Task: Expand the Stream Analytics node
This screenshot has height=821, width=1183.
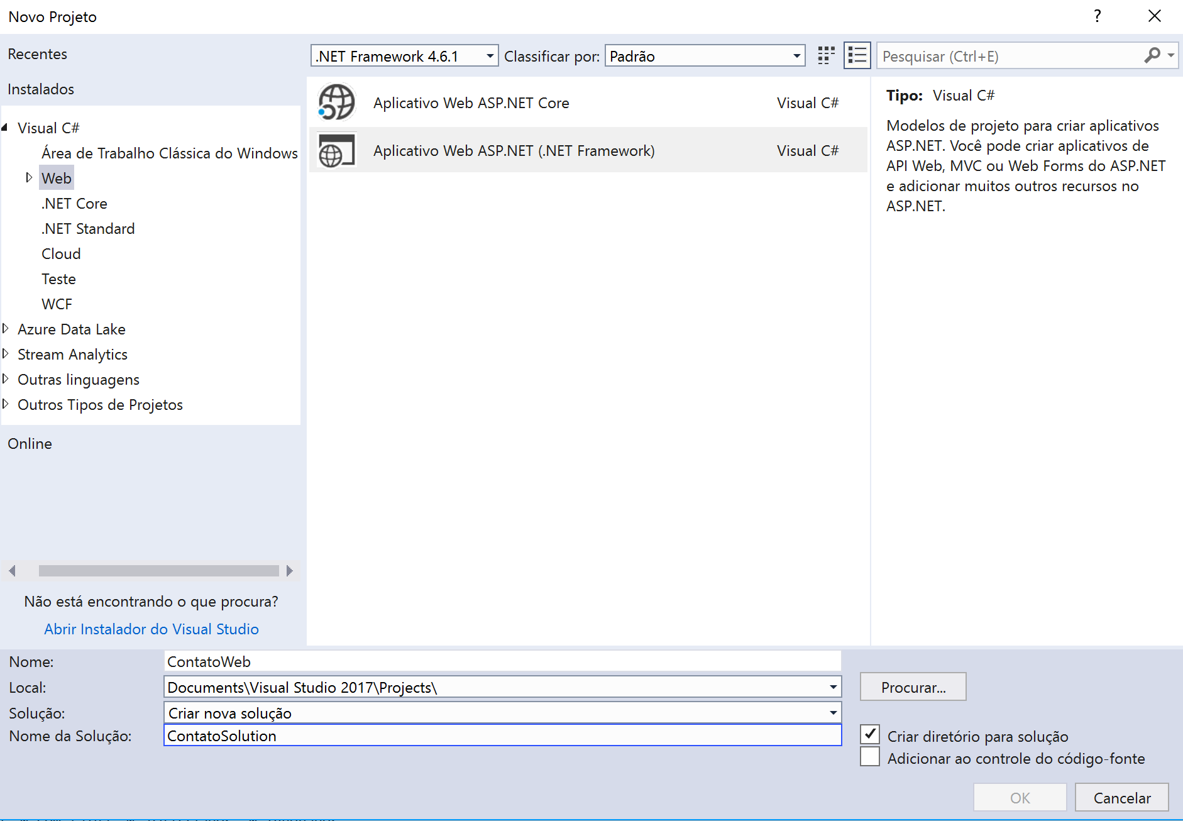Action: click(6, 354)
